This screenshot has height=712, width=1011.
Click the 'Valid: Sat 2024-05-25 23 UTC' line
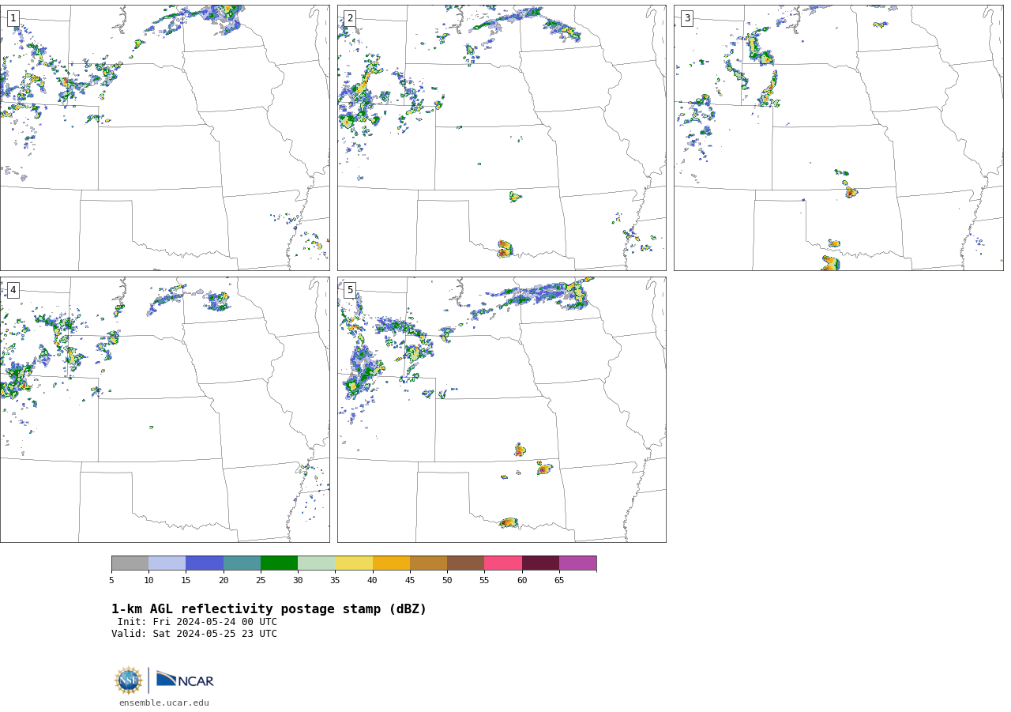click(x=194, y=634)
